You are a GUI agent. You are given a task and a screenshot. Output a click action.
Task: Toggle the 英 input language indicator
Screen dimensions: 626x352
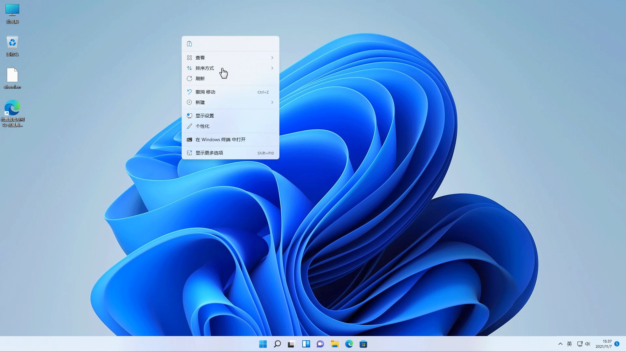coord(569,344)
